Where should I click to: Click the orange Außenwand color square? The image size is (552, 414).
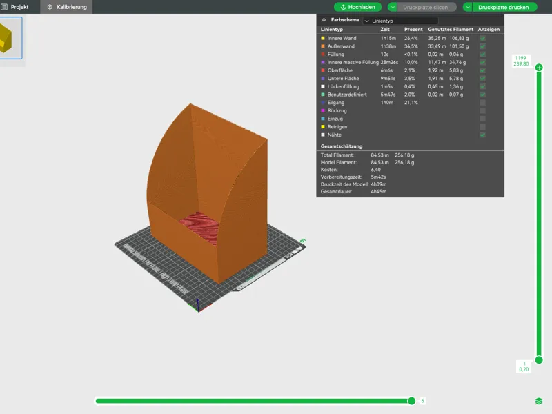point(323,46)
